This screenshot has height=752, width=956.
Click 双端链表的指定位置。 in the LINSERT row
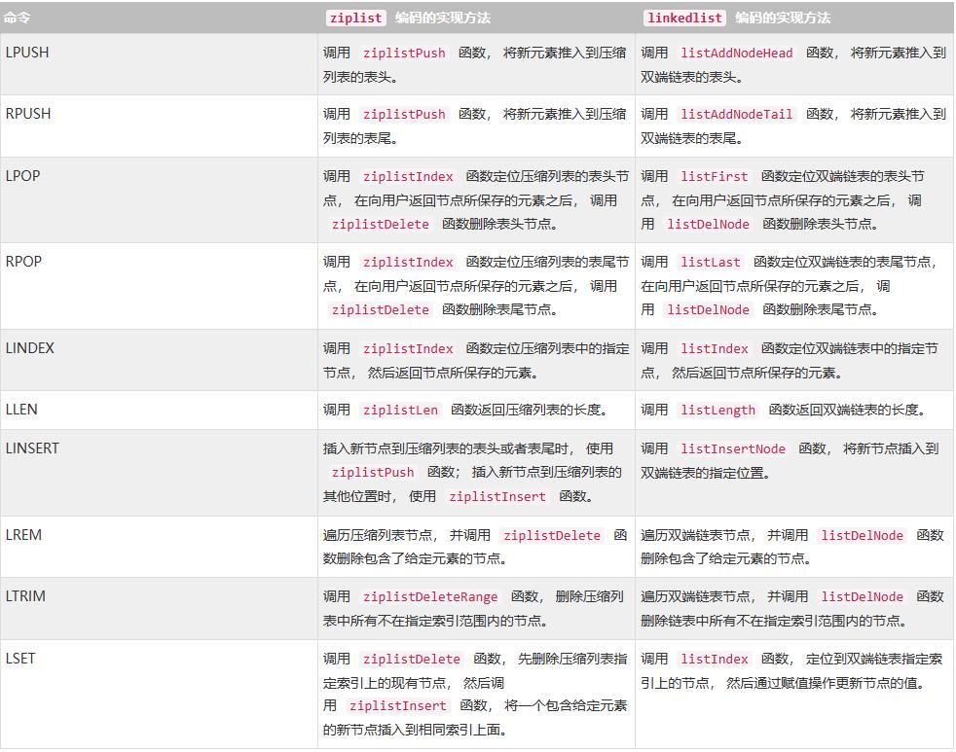pos(706,473)
